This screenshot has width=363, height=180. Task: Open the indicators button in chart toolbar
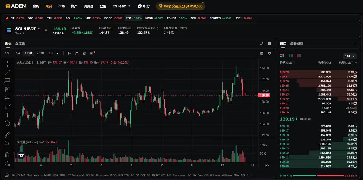(x=77, y=53)
